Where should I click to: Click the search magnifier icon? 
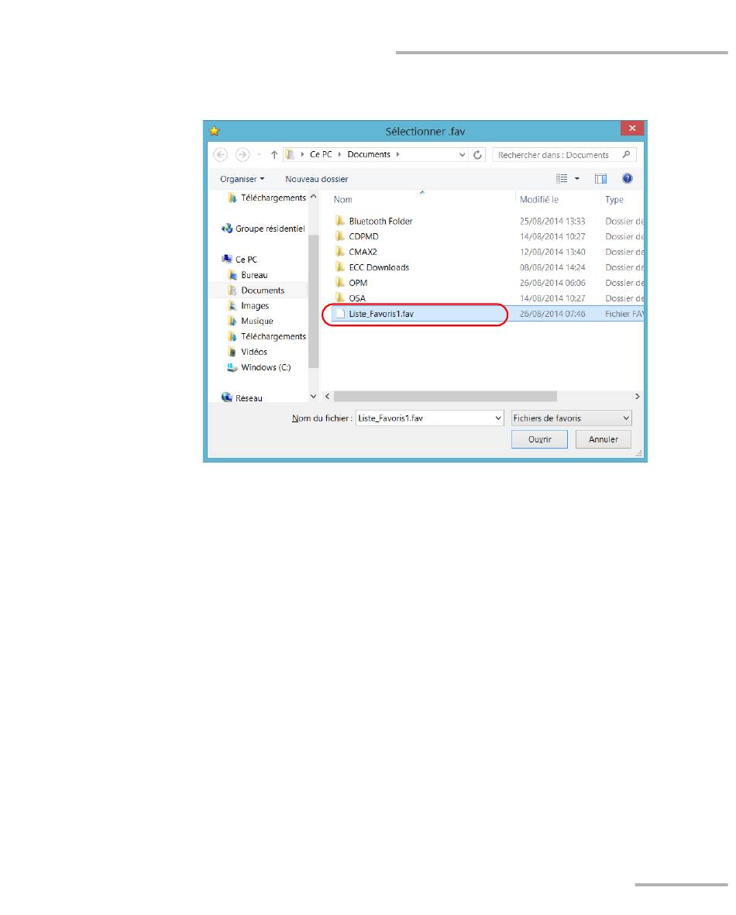tap(626, 155)
